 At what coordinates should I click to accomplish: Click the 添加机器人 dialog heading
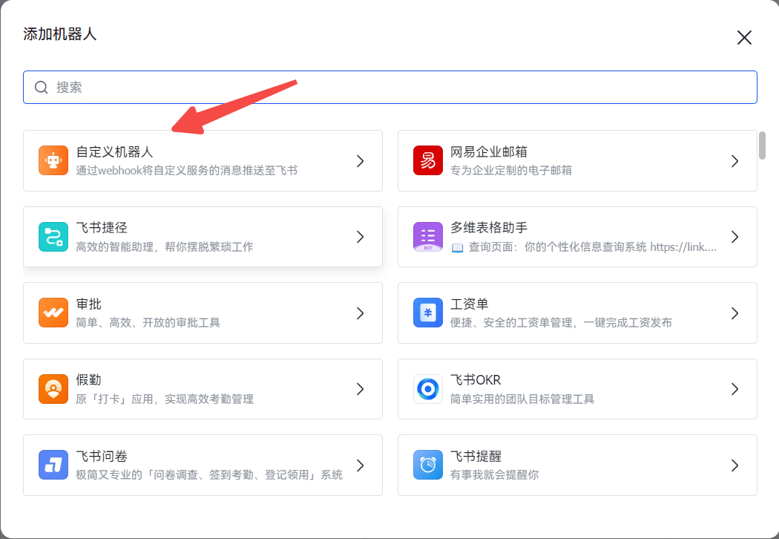59,34
